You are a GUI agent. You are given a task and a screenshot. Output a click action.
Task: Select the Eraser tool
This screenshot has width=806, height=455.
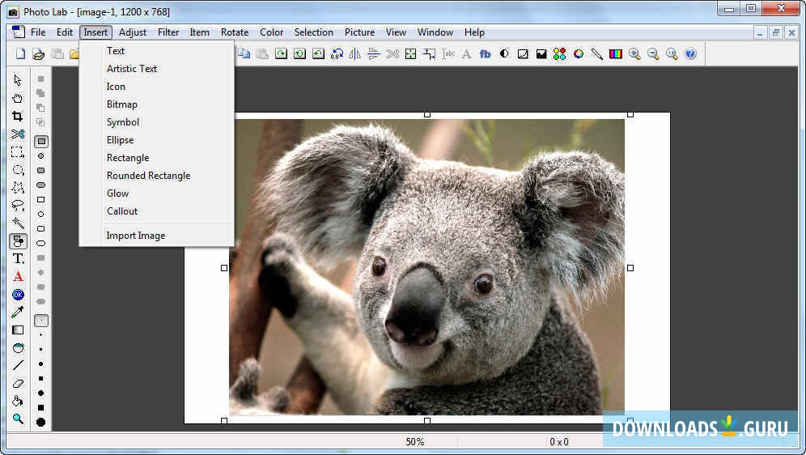pos(18,383)
